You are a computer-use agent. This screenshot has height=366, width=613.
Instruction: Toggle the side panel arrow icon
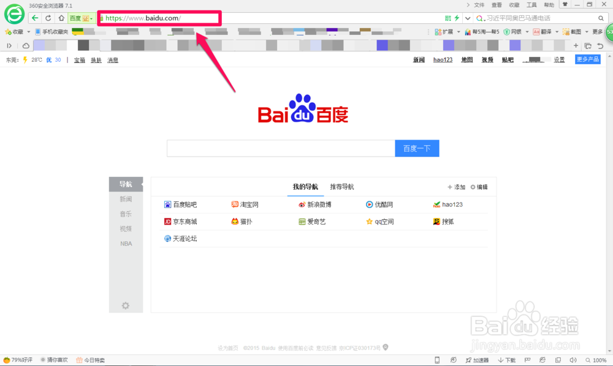9,46
